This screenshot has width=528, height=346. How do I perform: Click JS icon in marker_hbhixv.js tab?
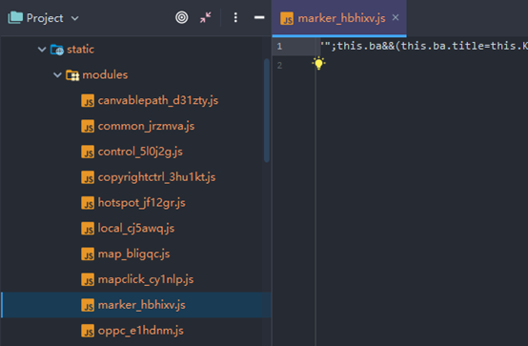pos(287,18)
